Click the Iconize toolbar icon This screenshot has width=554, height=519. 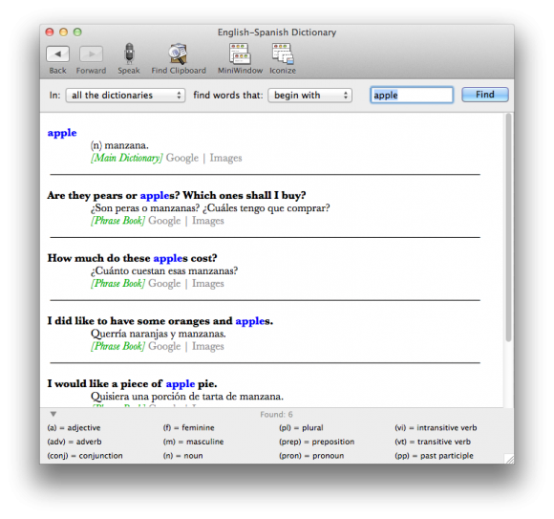coord(283,54)
